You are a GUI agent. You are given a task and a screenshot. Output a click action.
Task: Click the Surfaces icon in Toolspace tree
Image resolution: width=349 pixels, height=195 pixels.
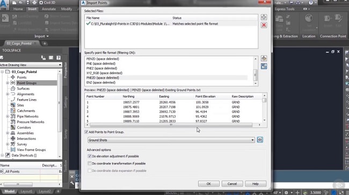[x=13, y=88]
